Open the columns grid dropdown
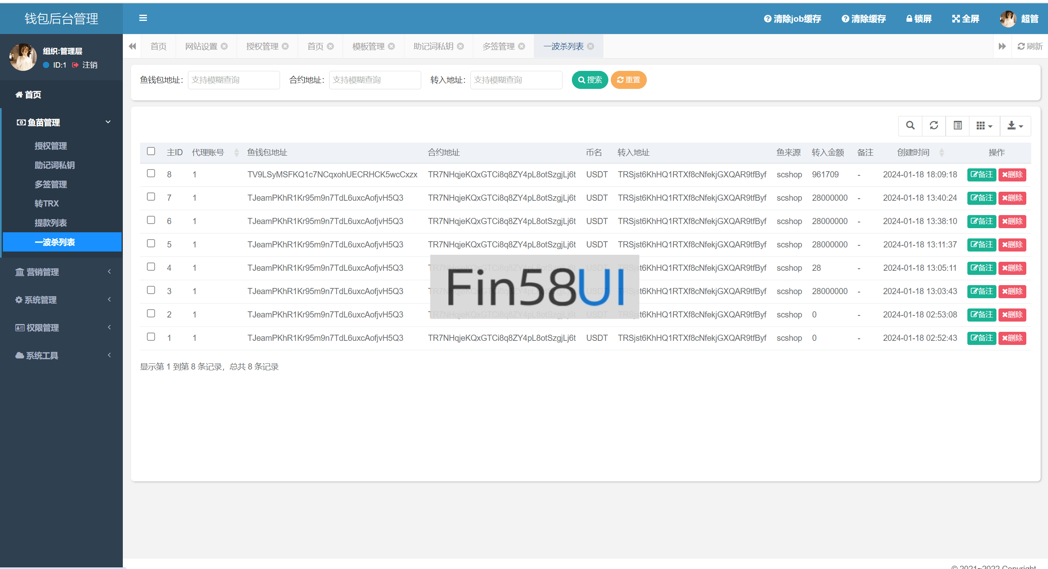Viewport: 1048px width, 569px height. pos(984,125)
